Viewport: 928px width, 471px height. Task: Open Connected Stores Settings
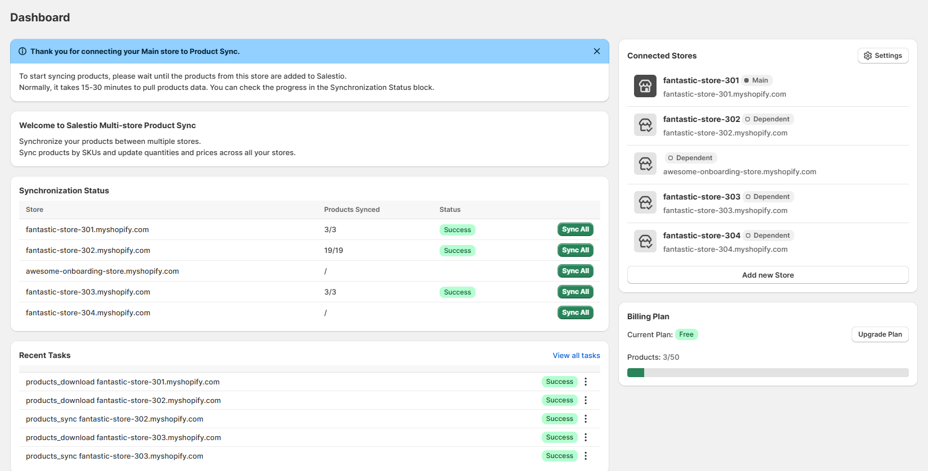click(x=883, y=56)
